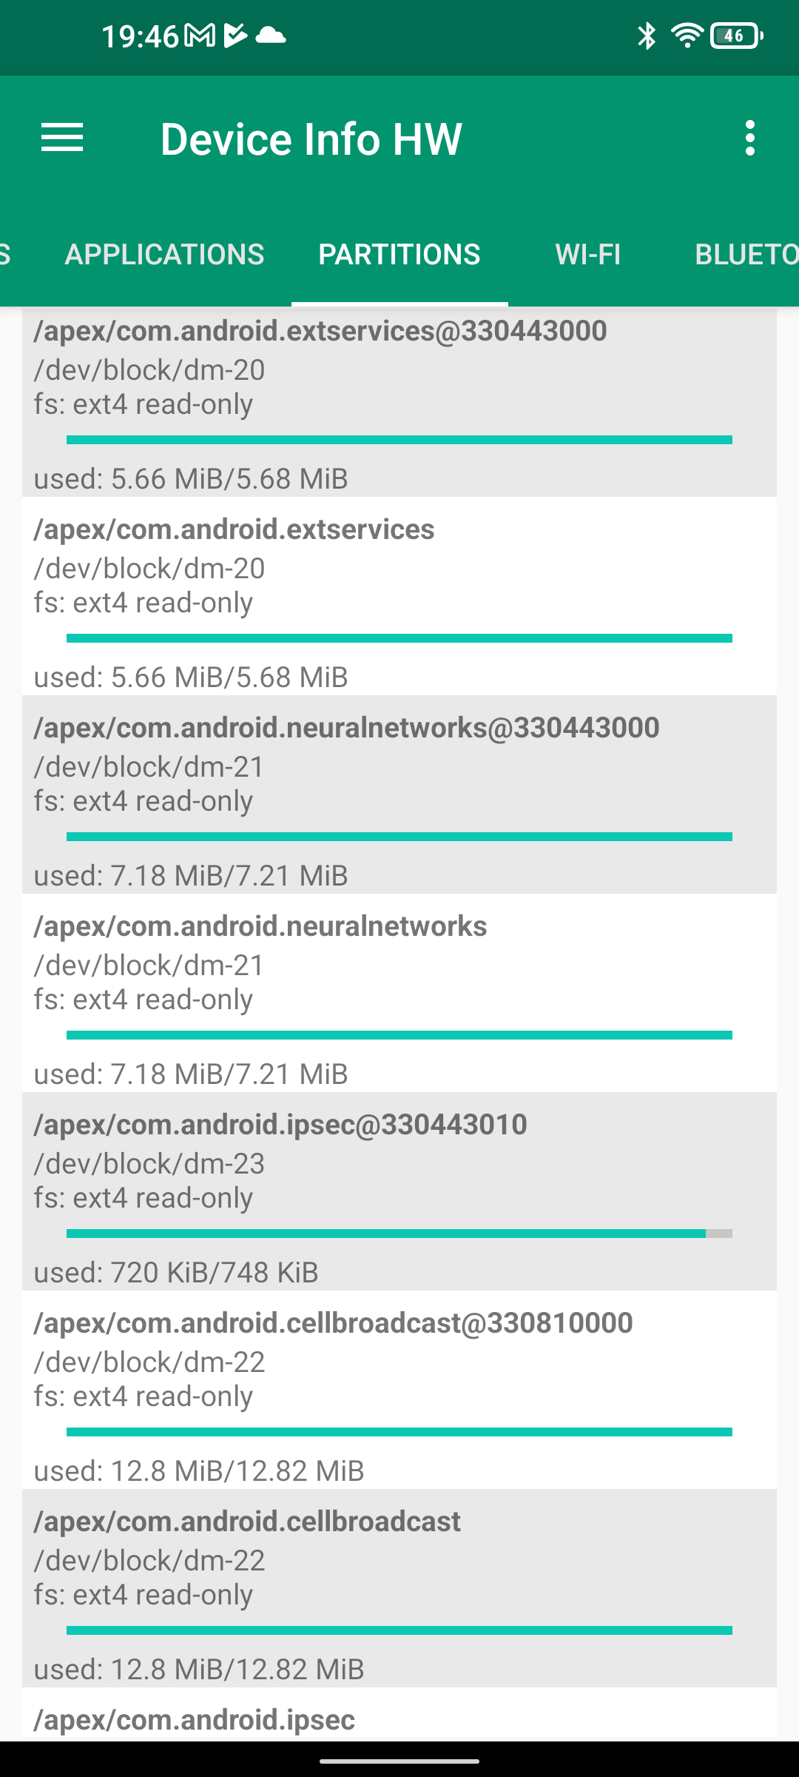This screenshot has height=1777, width=799.
Task: Tap the checkmark task notification icon
Action: (235, 36)
